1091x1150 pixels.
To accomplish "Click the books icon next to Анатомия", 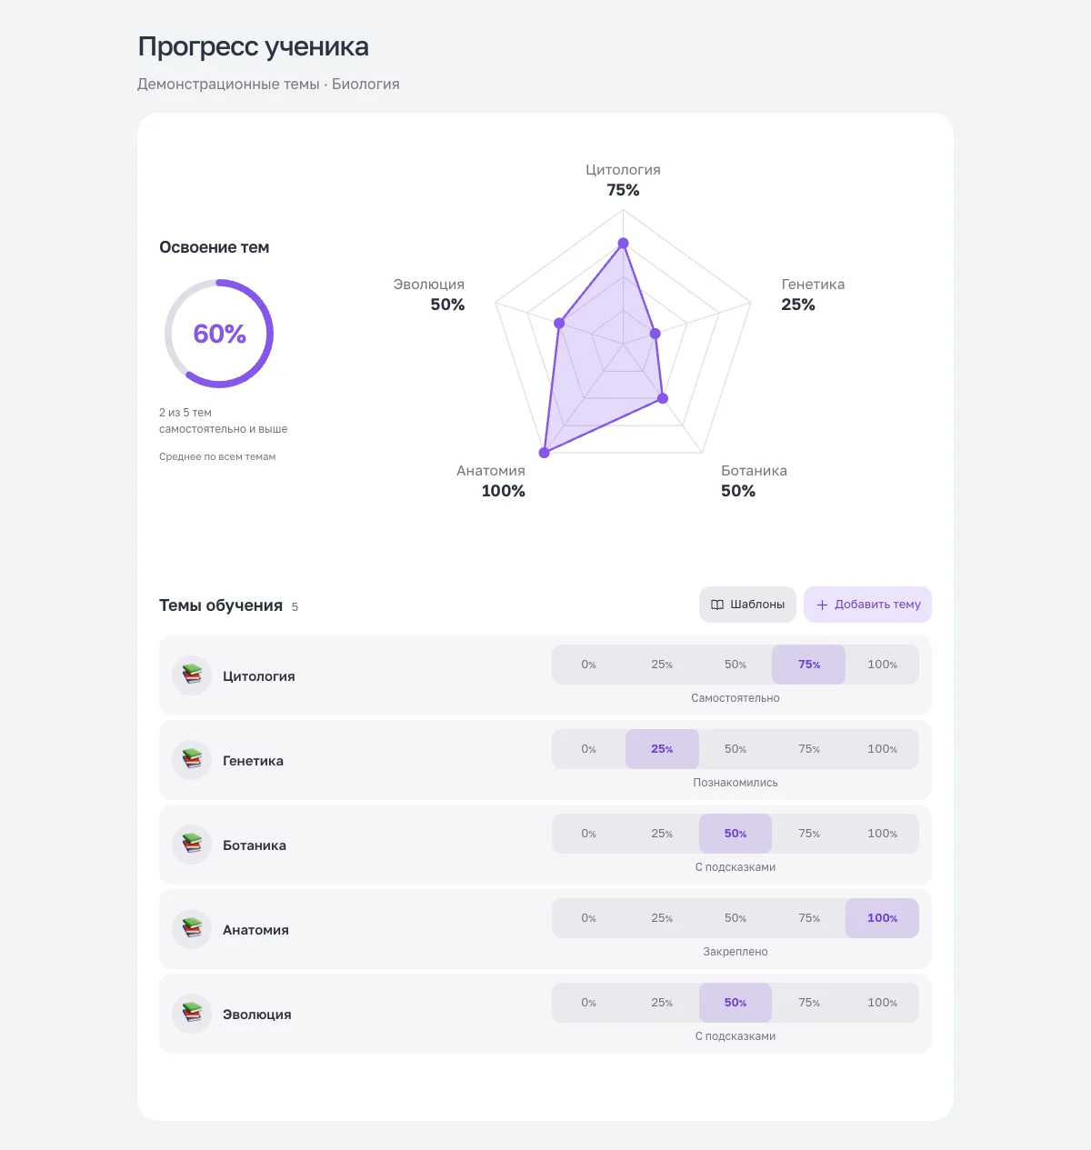I will (x=192, y=929).
